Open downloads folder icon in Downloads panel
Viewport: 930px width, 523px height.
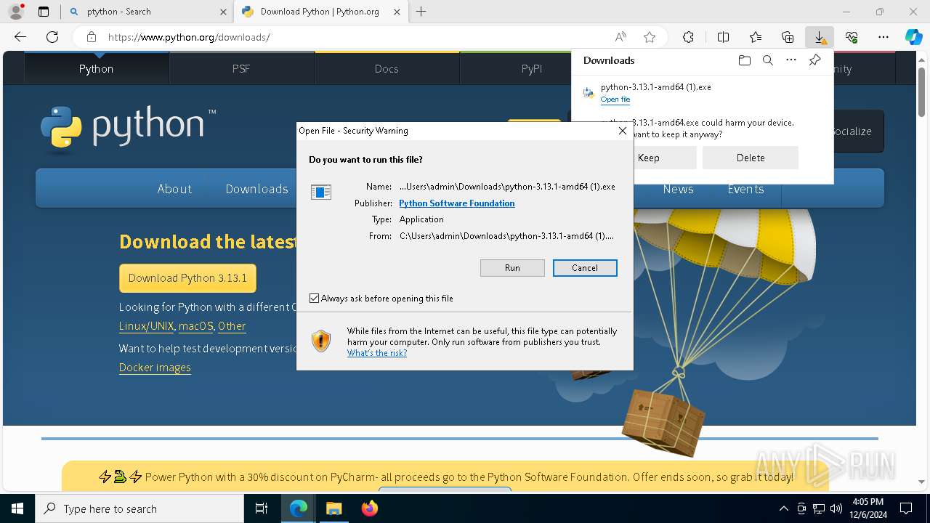click(744, 60)
